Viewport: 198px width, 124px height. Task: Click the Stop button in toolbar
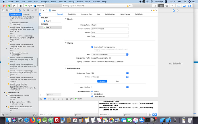(20, 6)
